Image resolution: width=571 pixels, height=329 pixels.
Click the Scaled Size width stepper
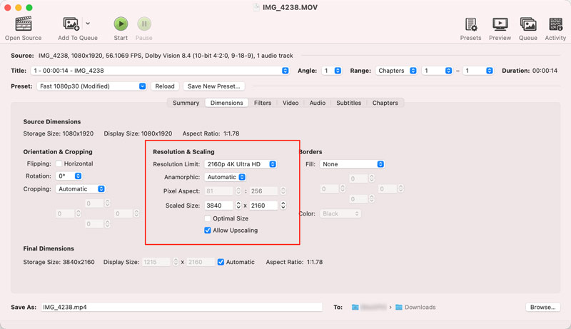238,206
